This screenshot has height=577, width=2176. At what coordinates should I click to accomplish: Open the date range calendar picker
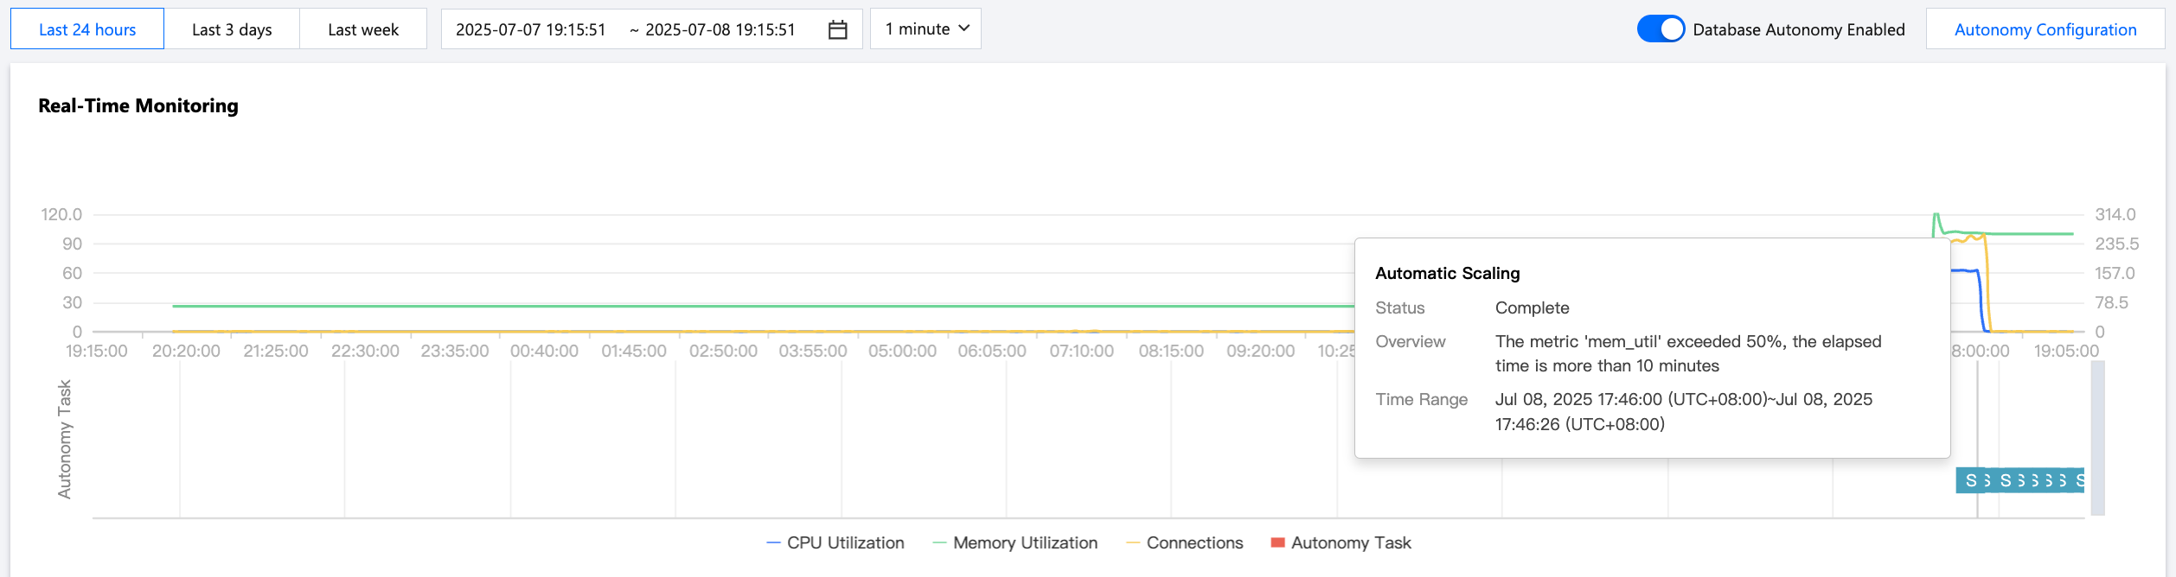pyautogui.click(x=837, y=29)
